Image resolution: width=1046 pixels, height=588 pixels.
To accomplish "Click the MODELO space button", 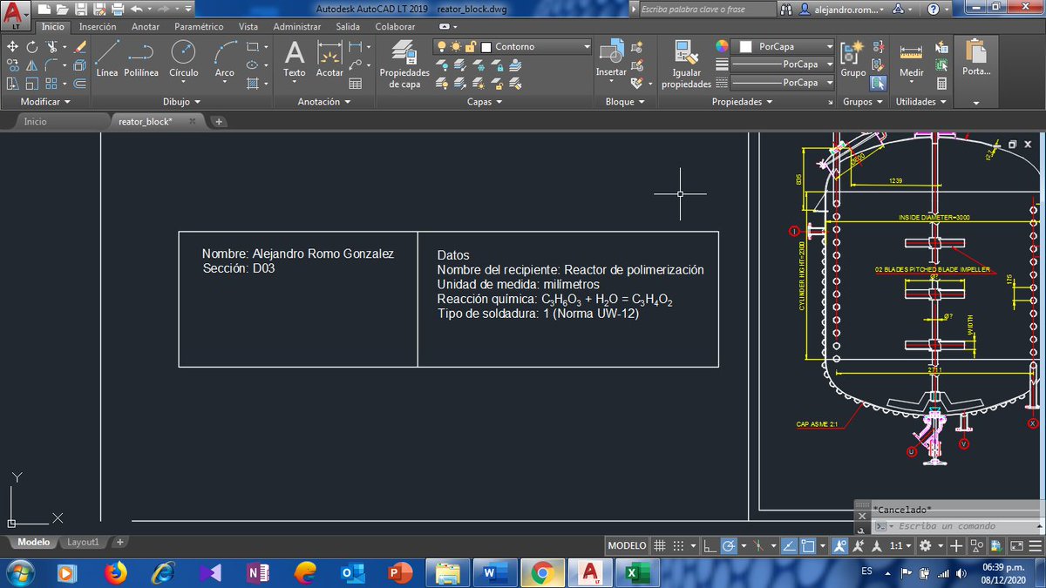I will 628,545.
